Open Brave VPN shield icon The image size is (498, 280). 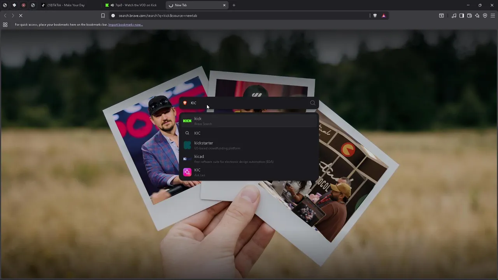485,16
